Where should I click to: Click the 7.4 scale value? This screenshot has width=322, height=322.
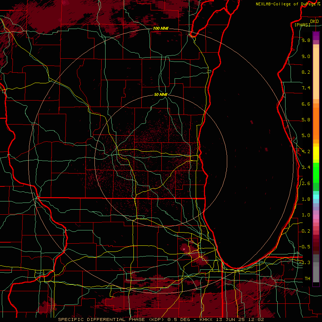pyautogui.click(x=306, y=88)
